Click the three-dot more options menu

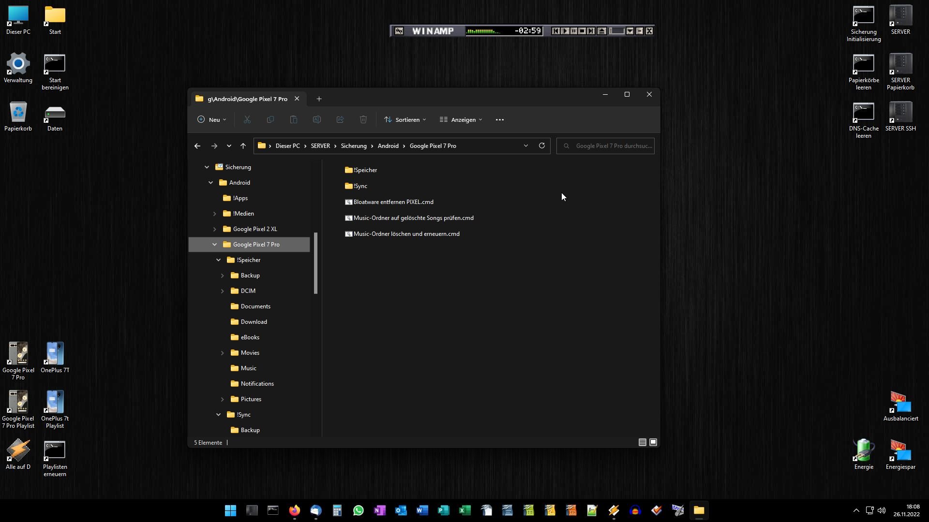point(500,119)
